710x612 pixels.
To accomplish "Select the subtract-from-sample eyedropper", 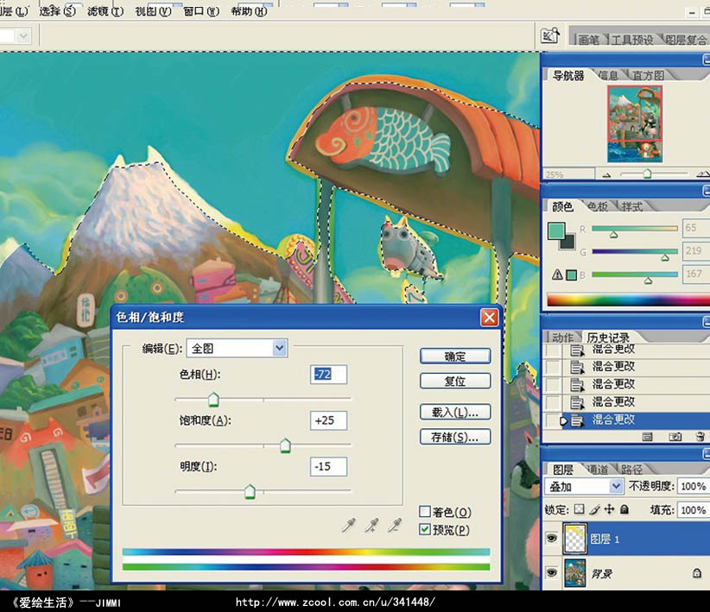I will point(395,525).
